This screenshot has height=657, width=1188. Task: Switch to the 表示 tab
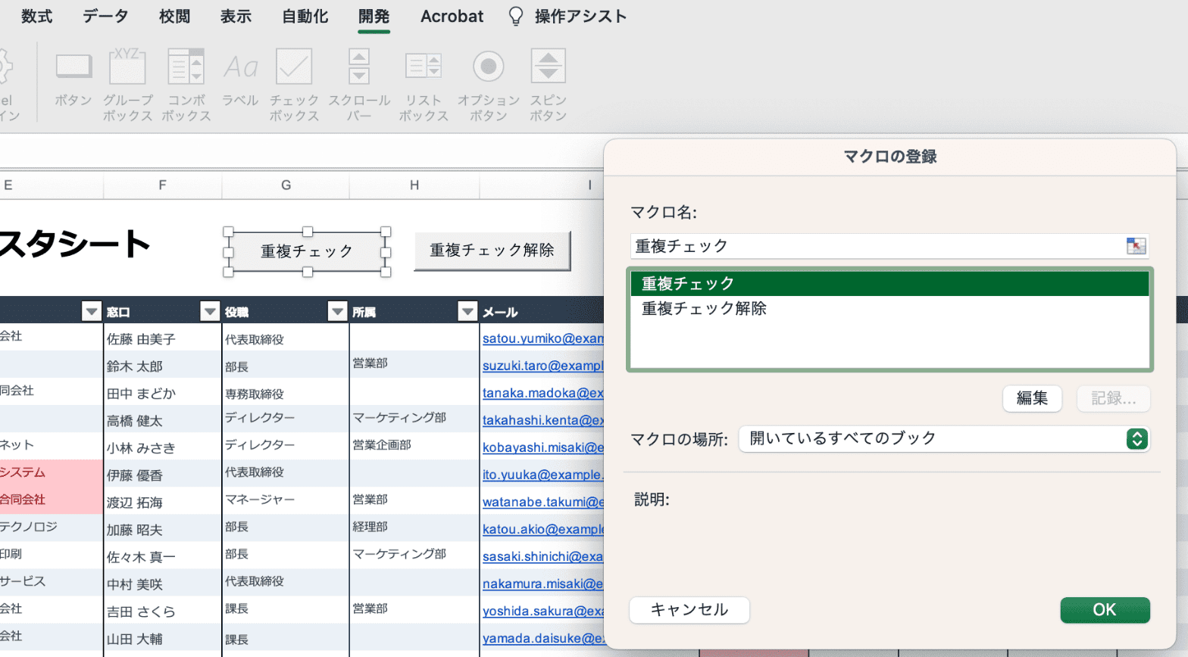point(236,17)
